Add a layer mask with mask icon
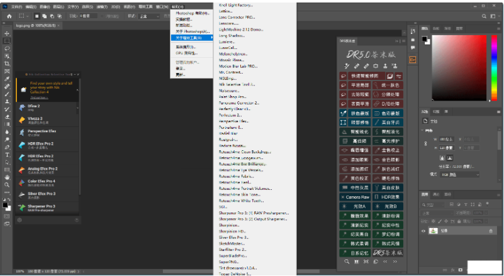The height and width of the screenshot is (276, 504). (x=461, y=270)
